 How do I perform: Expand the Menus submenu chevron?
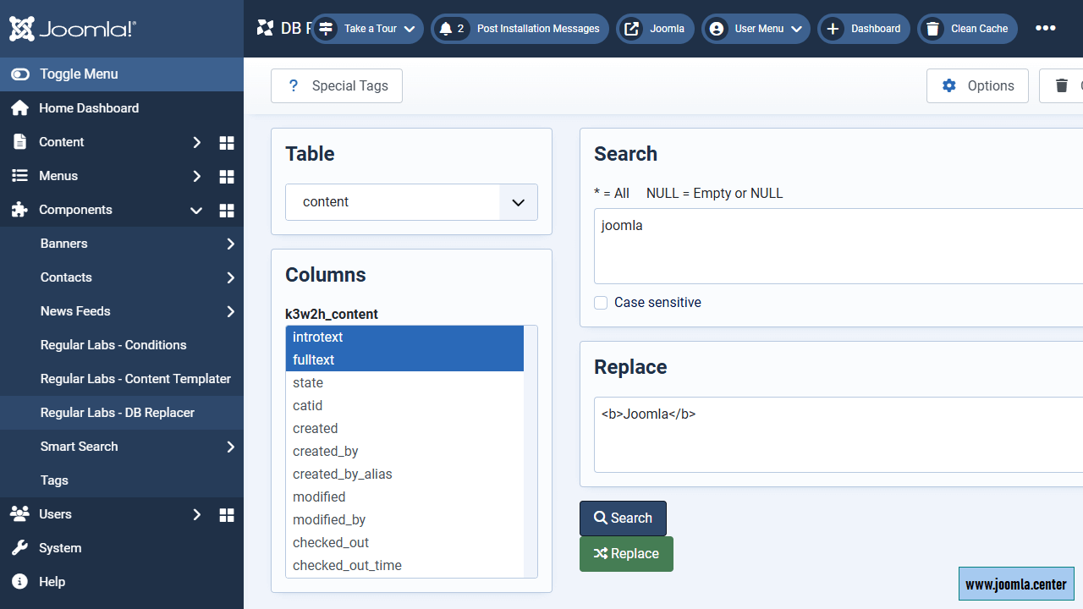[x=196, y=176]
